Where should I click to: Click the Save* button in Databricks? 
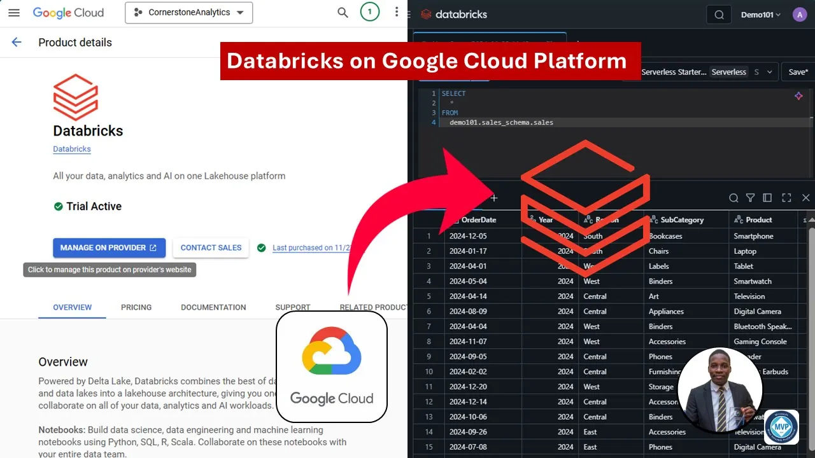(798, 72)
